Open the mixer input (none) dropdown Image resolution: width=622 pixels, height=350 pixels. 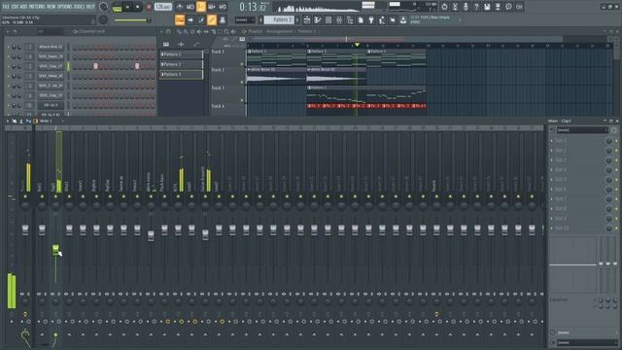pos(582,129)
